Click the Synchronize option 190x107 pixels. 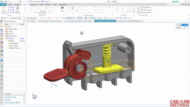(x=146, y=7)
